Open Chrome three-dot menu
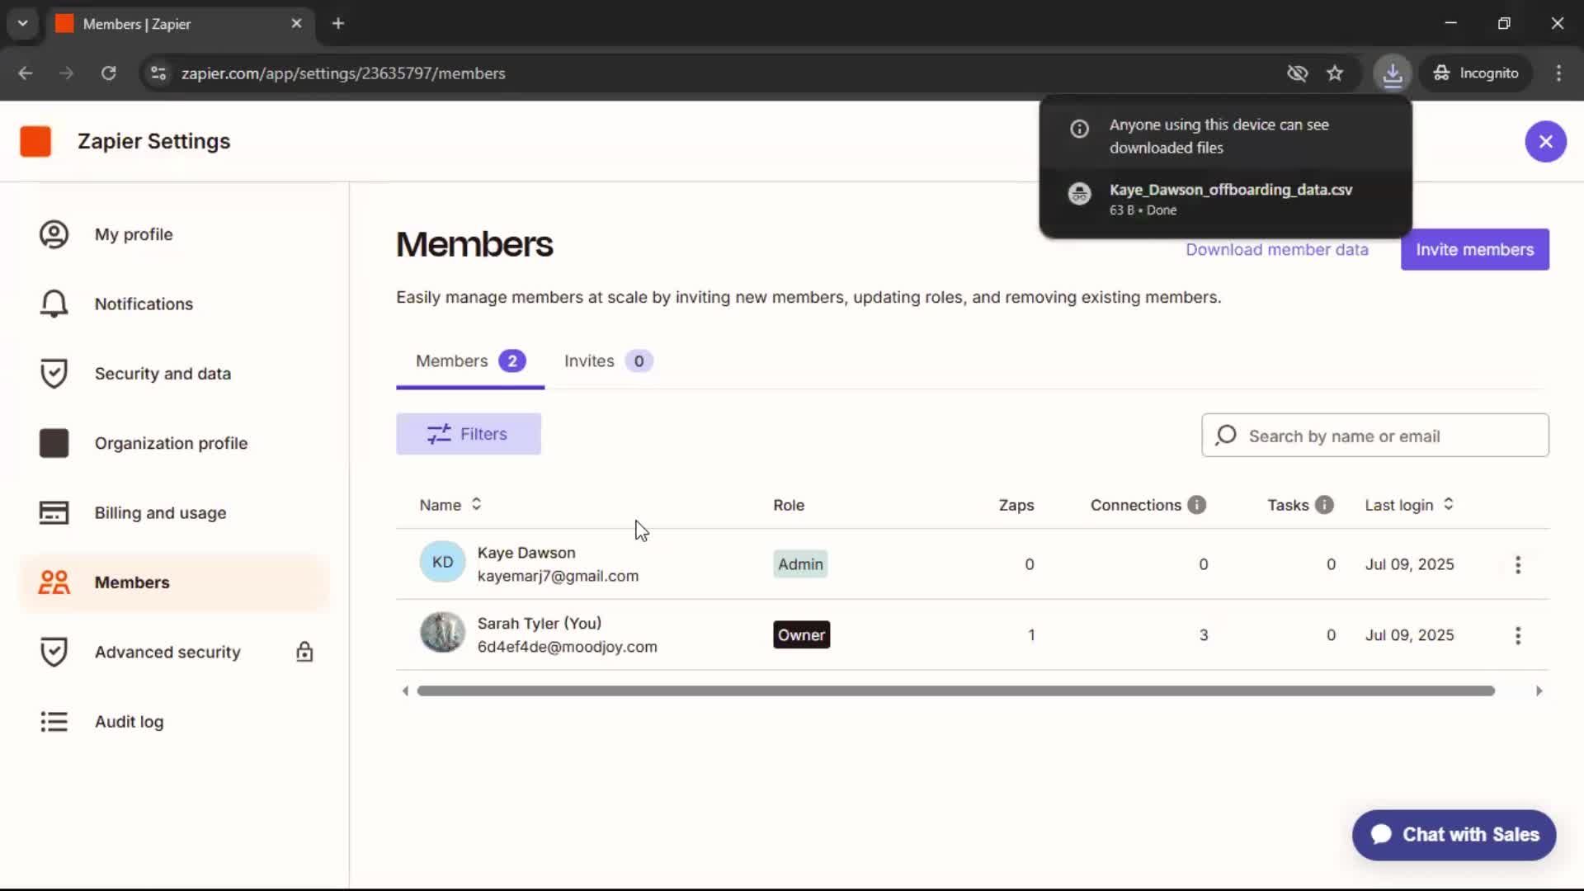This screenshot has height=891, width=1584. (x=1558, y=73)
